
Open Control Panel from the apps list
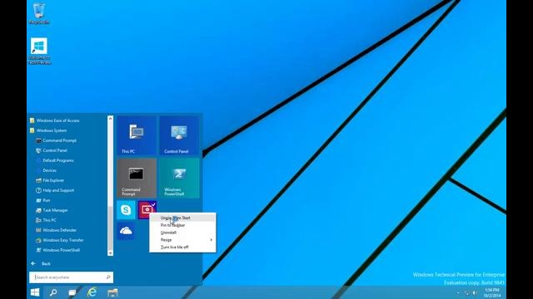click(x=52, y=150)
